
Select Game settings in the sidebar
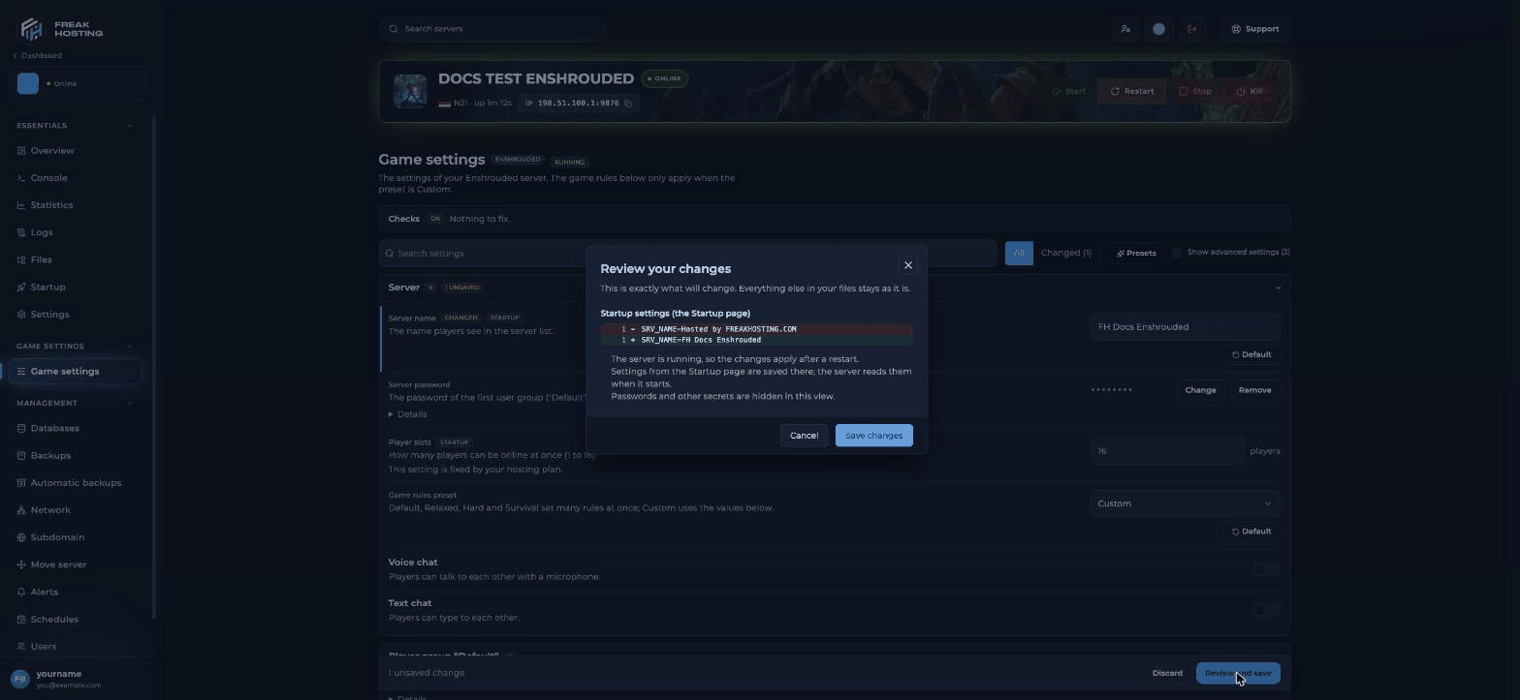click(74, 372)
